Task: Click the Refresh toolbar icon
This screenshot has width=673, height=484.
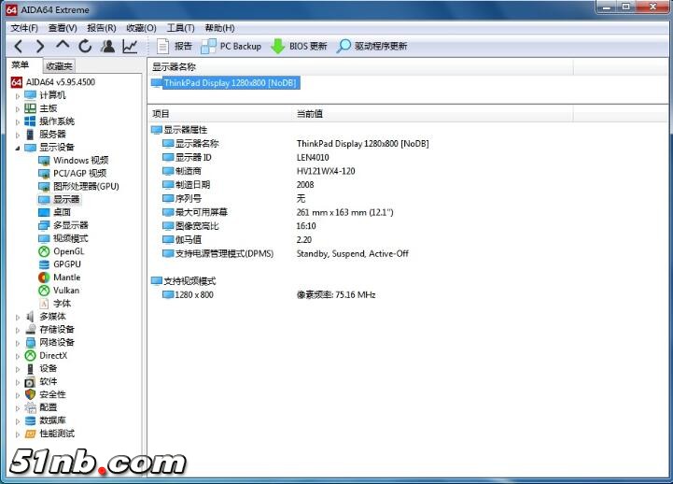Action: [85, 46]
